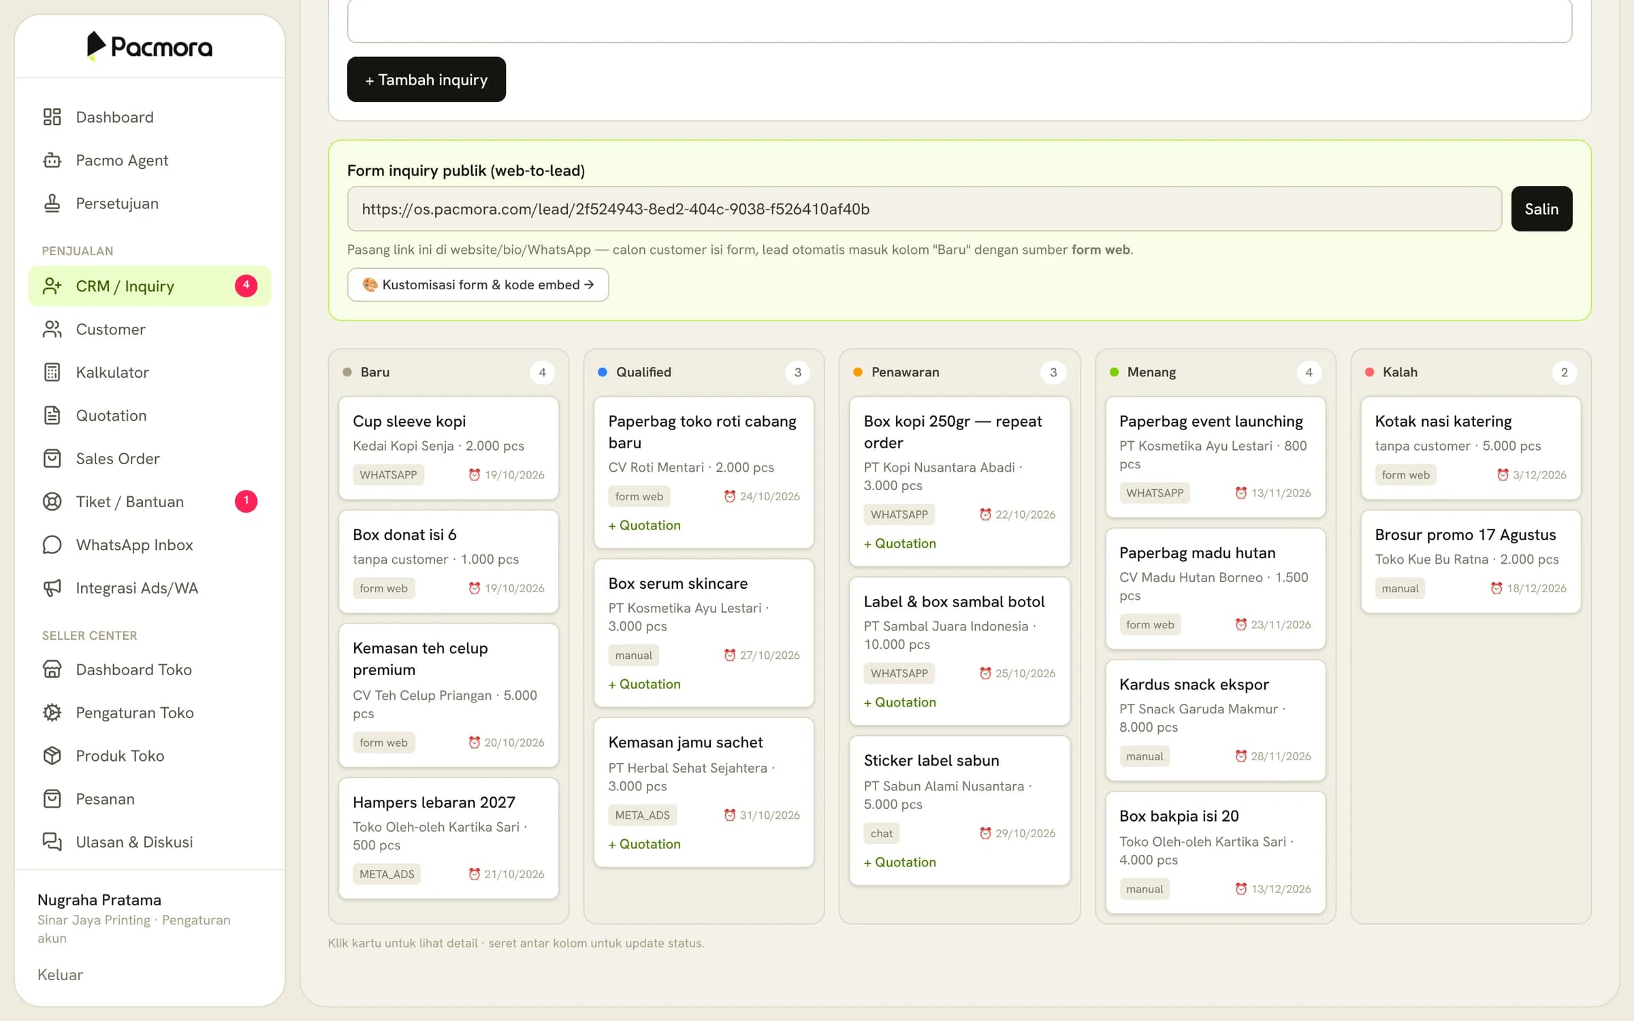Open the Sales Order menu item
Viewport: 1634px width, 1021px height.
click(x=150, y=459)
